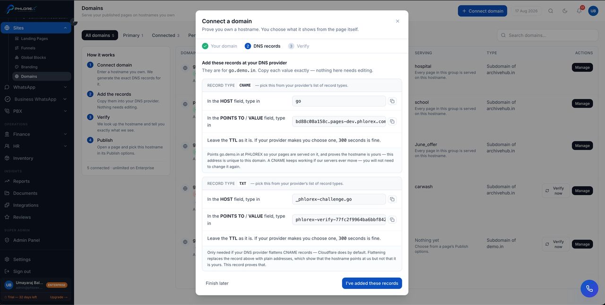Verify now for the Nothing yet domain
The image size is (605, 305).
click(x=556, y=244)
